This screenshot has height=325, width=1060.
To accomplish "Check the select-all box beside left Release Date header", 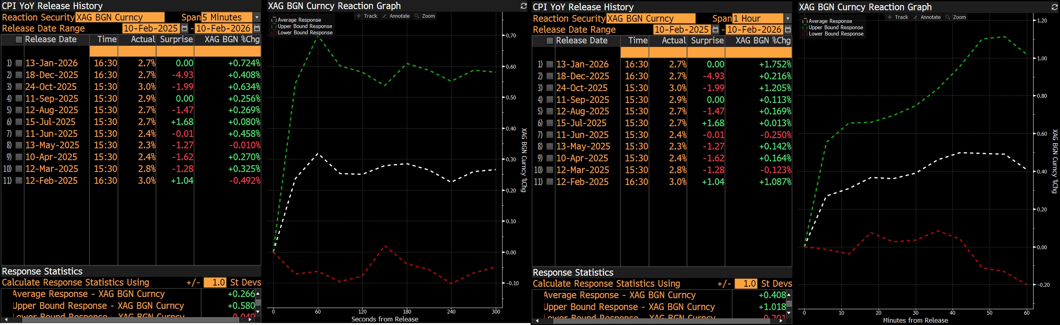I will 19,40.
